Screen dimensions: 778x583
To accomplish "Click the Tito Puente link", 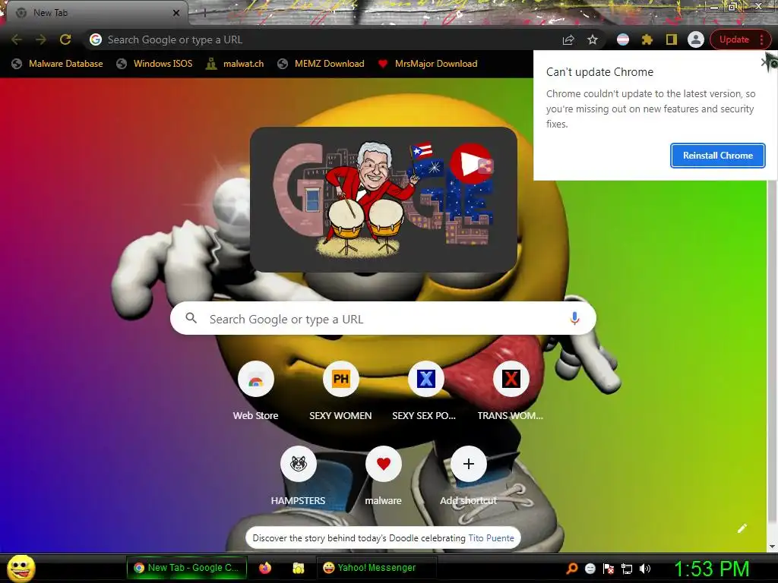I will (492, 538).
